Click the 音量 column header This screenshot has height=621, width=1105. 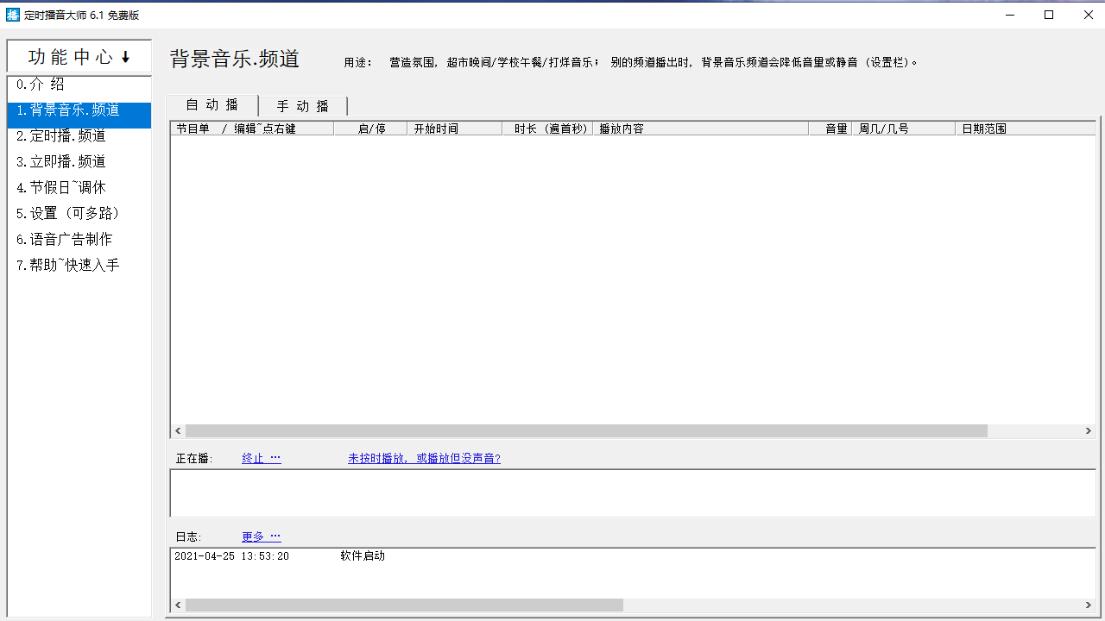pyautogui.click(x=833, y=128)
